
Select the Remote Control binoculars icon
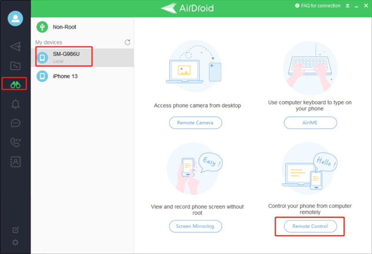point(15,84)
